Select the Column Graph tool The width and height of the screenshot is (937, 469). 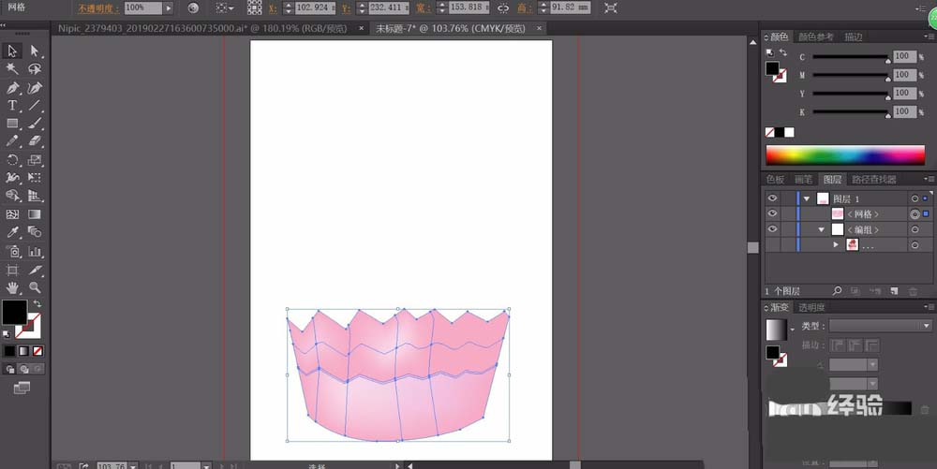35,251
